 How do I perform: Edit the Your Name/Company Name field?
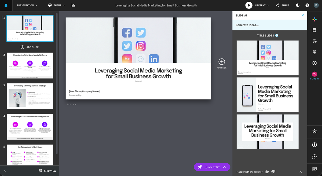(84, 91)
